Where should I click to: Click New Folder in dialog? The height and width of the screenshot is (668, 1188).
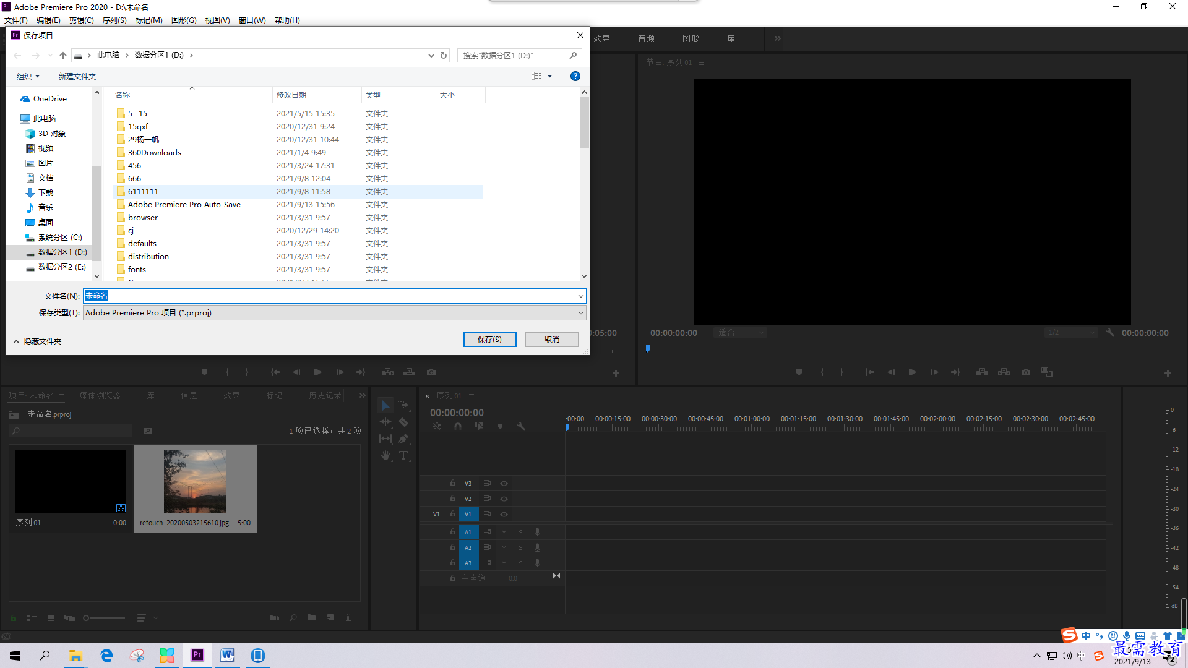77,77
